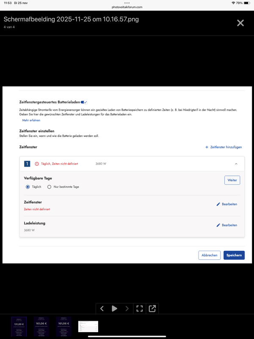The width and height of the screenshot is (254, 339).
Task: Open photovoltaikforum.com address area
Action: coord(127,7)
